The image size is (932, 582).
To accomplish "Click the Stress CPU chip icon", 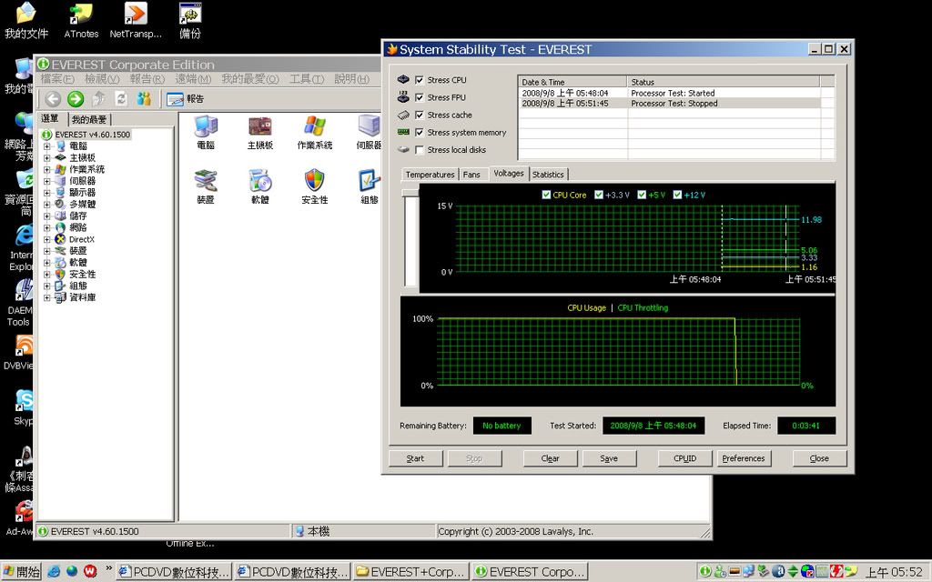I will point(403,80).
